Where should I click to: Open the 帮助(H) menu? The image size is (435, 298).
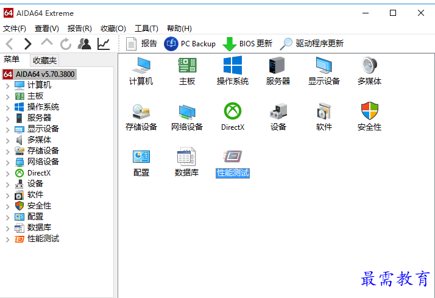tap(179, 28)
